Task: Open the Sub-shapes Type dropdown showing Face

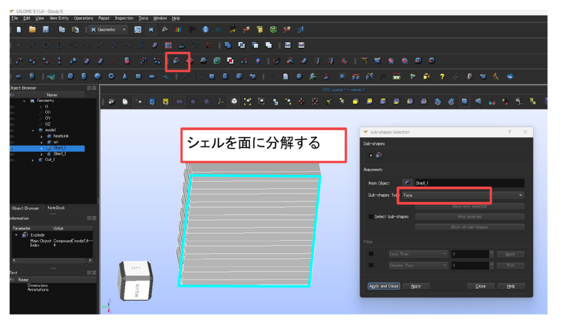Action: pos(463,195)
